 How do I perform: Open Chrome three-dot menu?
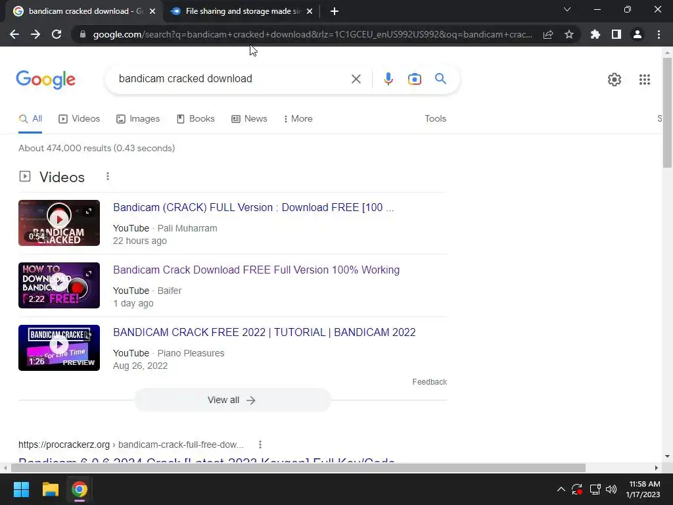pyautogui.click(x=659, y=34)
